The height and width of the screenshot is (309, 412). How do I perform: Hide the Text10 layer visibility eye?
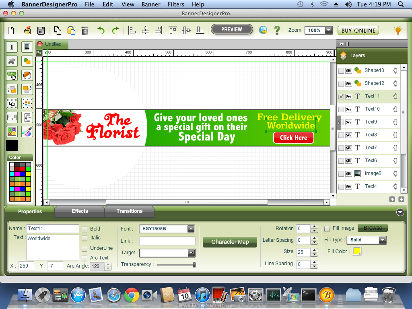point(348,109)
